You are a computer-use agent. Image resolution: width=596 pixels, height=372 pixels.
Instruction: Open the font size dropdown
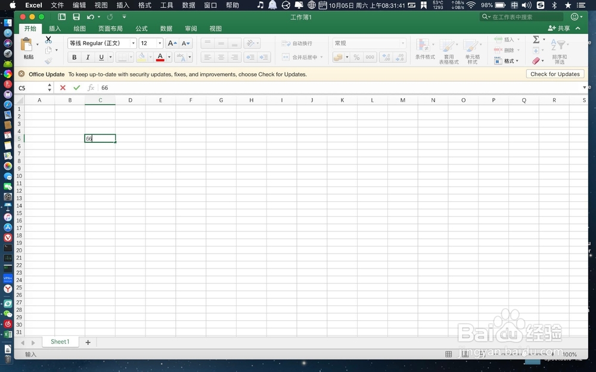coord(159,43)
